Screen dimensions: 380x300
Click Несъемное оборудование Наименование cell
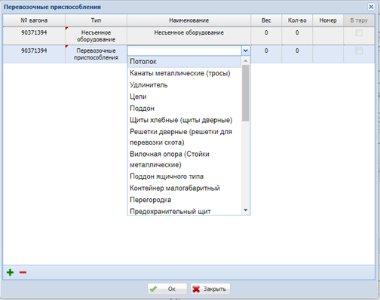188,36
